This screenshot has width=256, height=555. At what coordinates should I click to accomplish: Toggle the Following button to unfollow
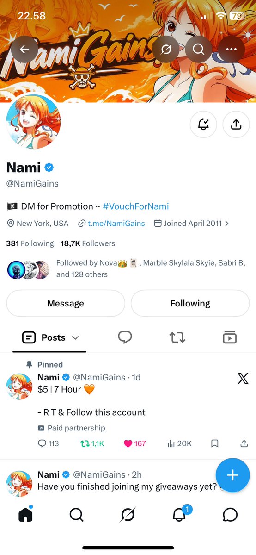click(190, 303)
